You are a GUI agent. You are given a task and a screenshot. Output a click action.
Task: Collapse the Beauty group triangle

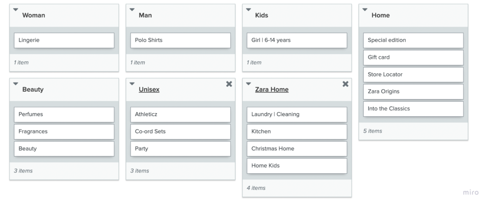click(x=16, y=84)
